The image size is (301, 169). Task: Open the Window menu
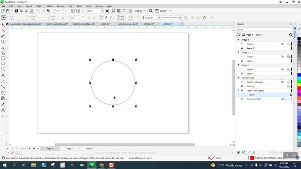tap(99, 6)
